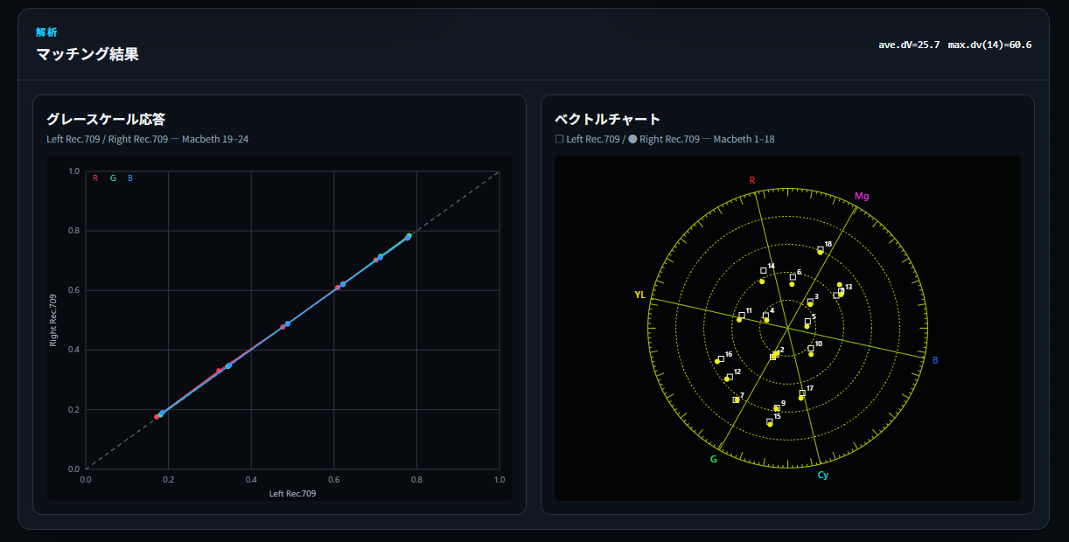Toggle the red R legend in grayscale chart
Image resolution: width=1069 pixels, height=542 pixels.
95,178
